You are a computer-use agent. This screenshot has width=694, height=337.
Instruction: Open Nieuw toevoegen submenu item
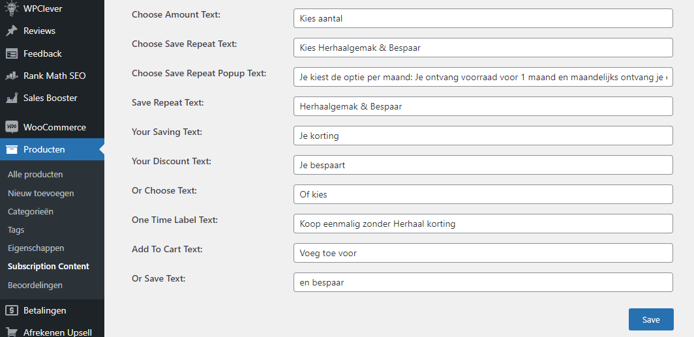(40, 193)
